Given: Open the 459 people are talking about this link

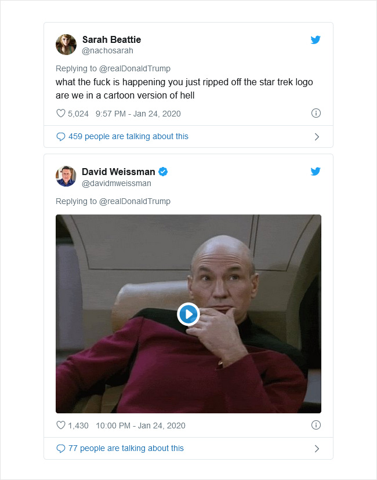Looking at the screenshot, I should (128, 137).
